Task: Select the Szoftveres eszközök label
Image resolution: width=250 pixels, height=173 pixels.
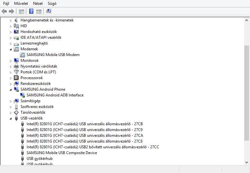Action: [x=37, y=107]
